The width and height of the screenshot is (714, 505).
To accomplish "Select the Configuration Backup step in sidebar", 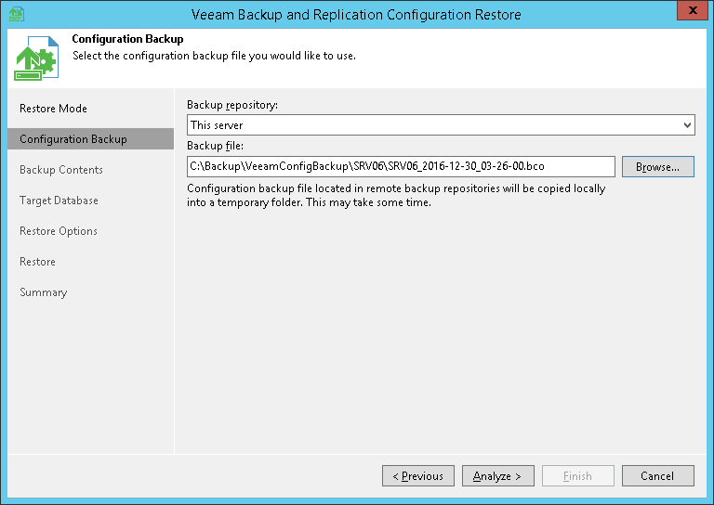I will tap(73, 139).
